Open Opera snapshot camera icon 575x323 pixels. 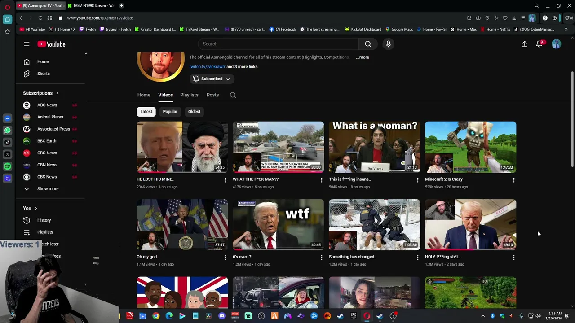tap(478, 18)
